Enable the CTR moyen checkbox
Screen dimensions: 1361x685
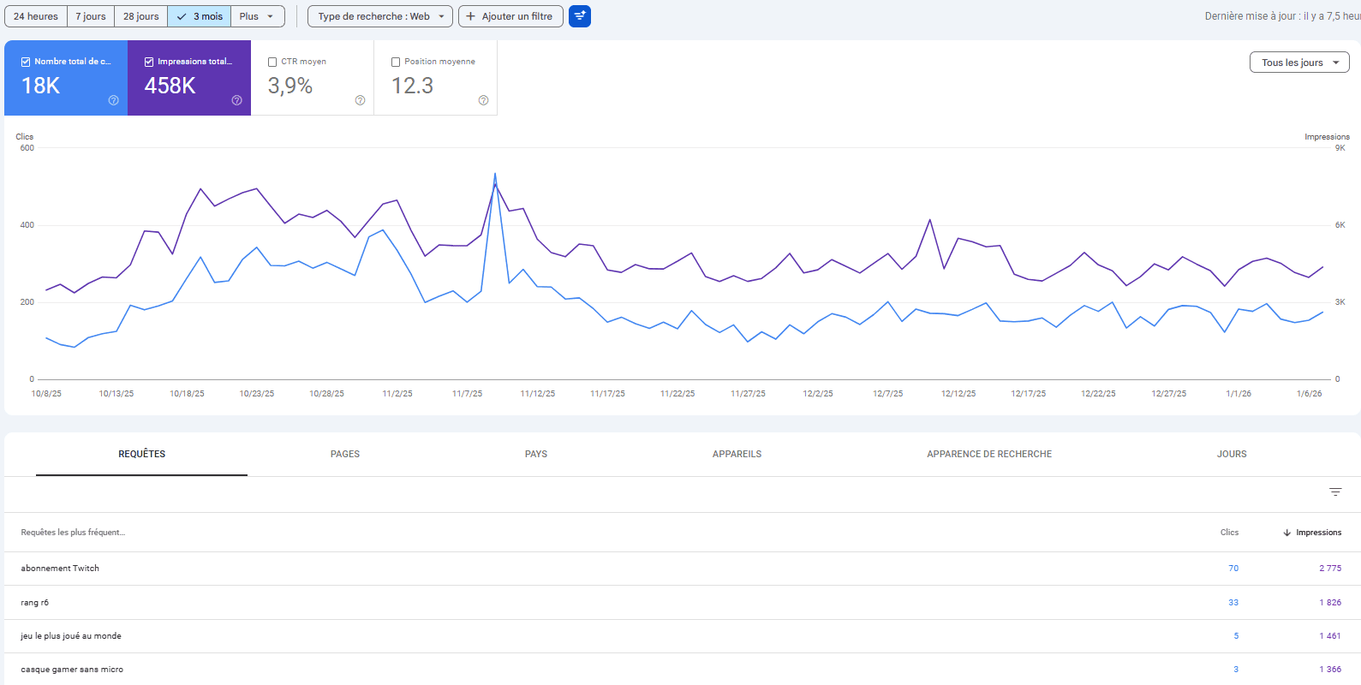pos(272,62)
